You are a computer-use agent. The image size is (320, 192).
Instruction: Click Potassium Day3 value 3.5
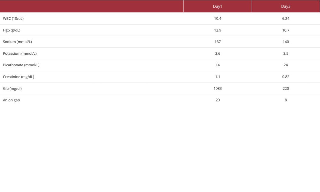pyautogui.click(x=286, y=53)
